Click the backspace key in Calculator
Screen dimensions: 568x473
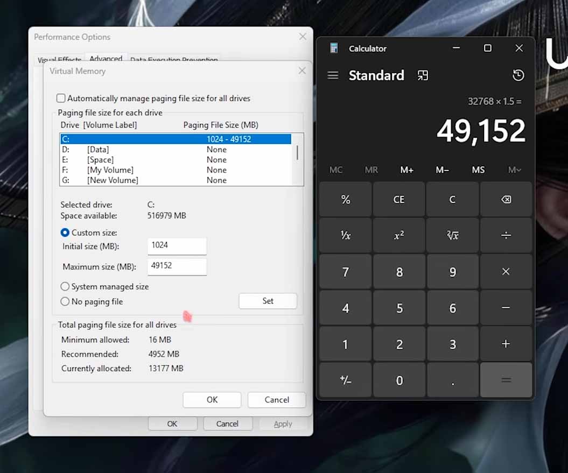coord(506,199)
